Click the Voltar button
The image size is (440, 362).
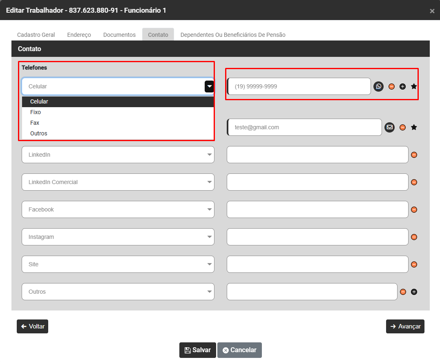[x=33, y=326]
